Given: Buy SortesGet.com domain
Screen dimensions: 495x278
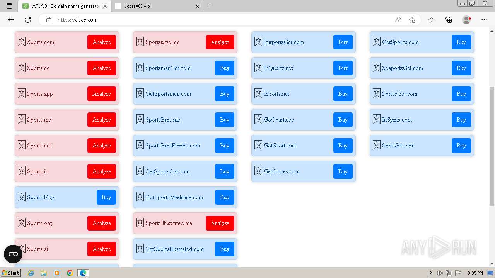Looking at the screenshot, I should tap(461, 94).
